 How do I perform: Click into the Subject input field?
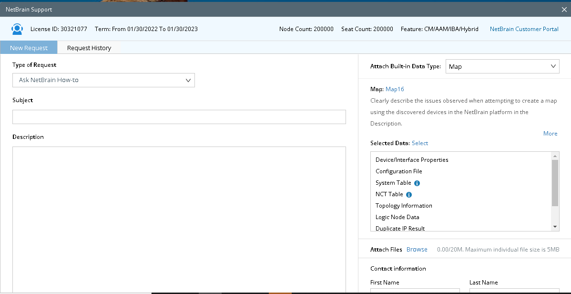pos(179,117)
